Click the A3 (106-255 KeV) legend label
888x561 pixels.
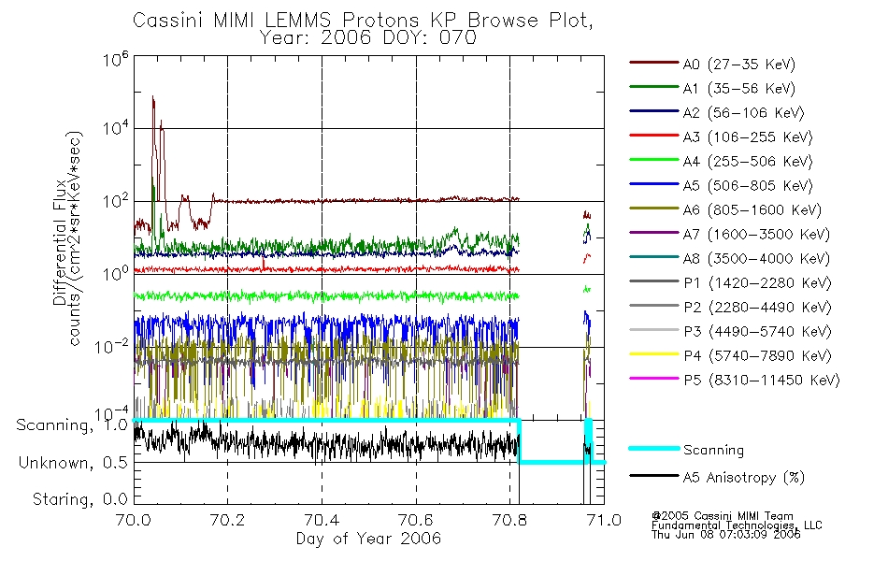748,137
